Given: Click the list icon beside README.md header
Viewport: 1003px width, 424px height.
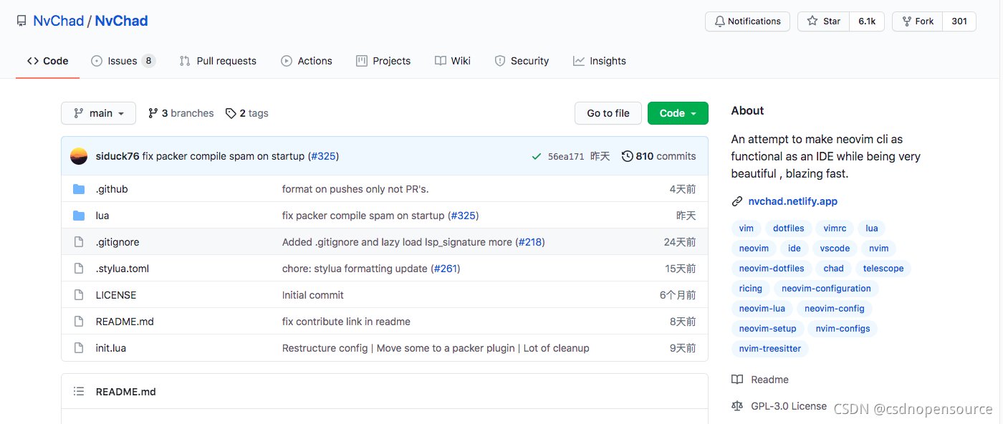Looking at the screenshot, I should [x=79, y=392].
